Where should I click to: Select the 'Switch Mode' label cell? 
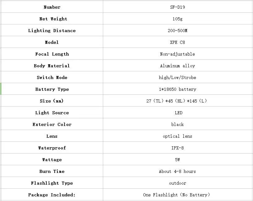52,77
